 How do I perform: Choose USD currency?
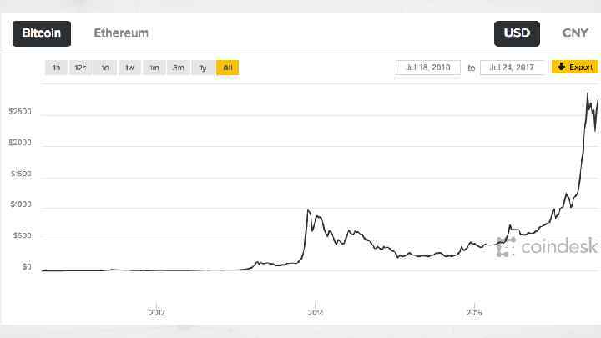click(x=517, y=33)
